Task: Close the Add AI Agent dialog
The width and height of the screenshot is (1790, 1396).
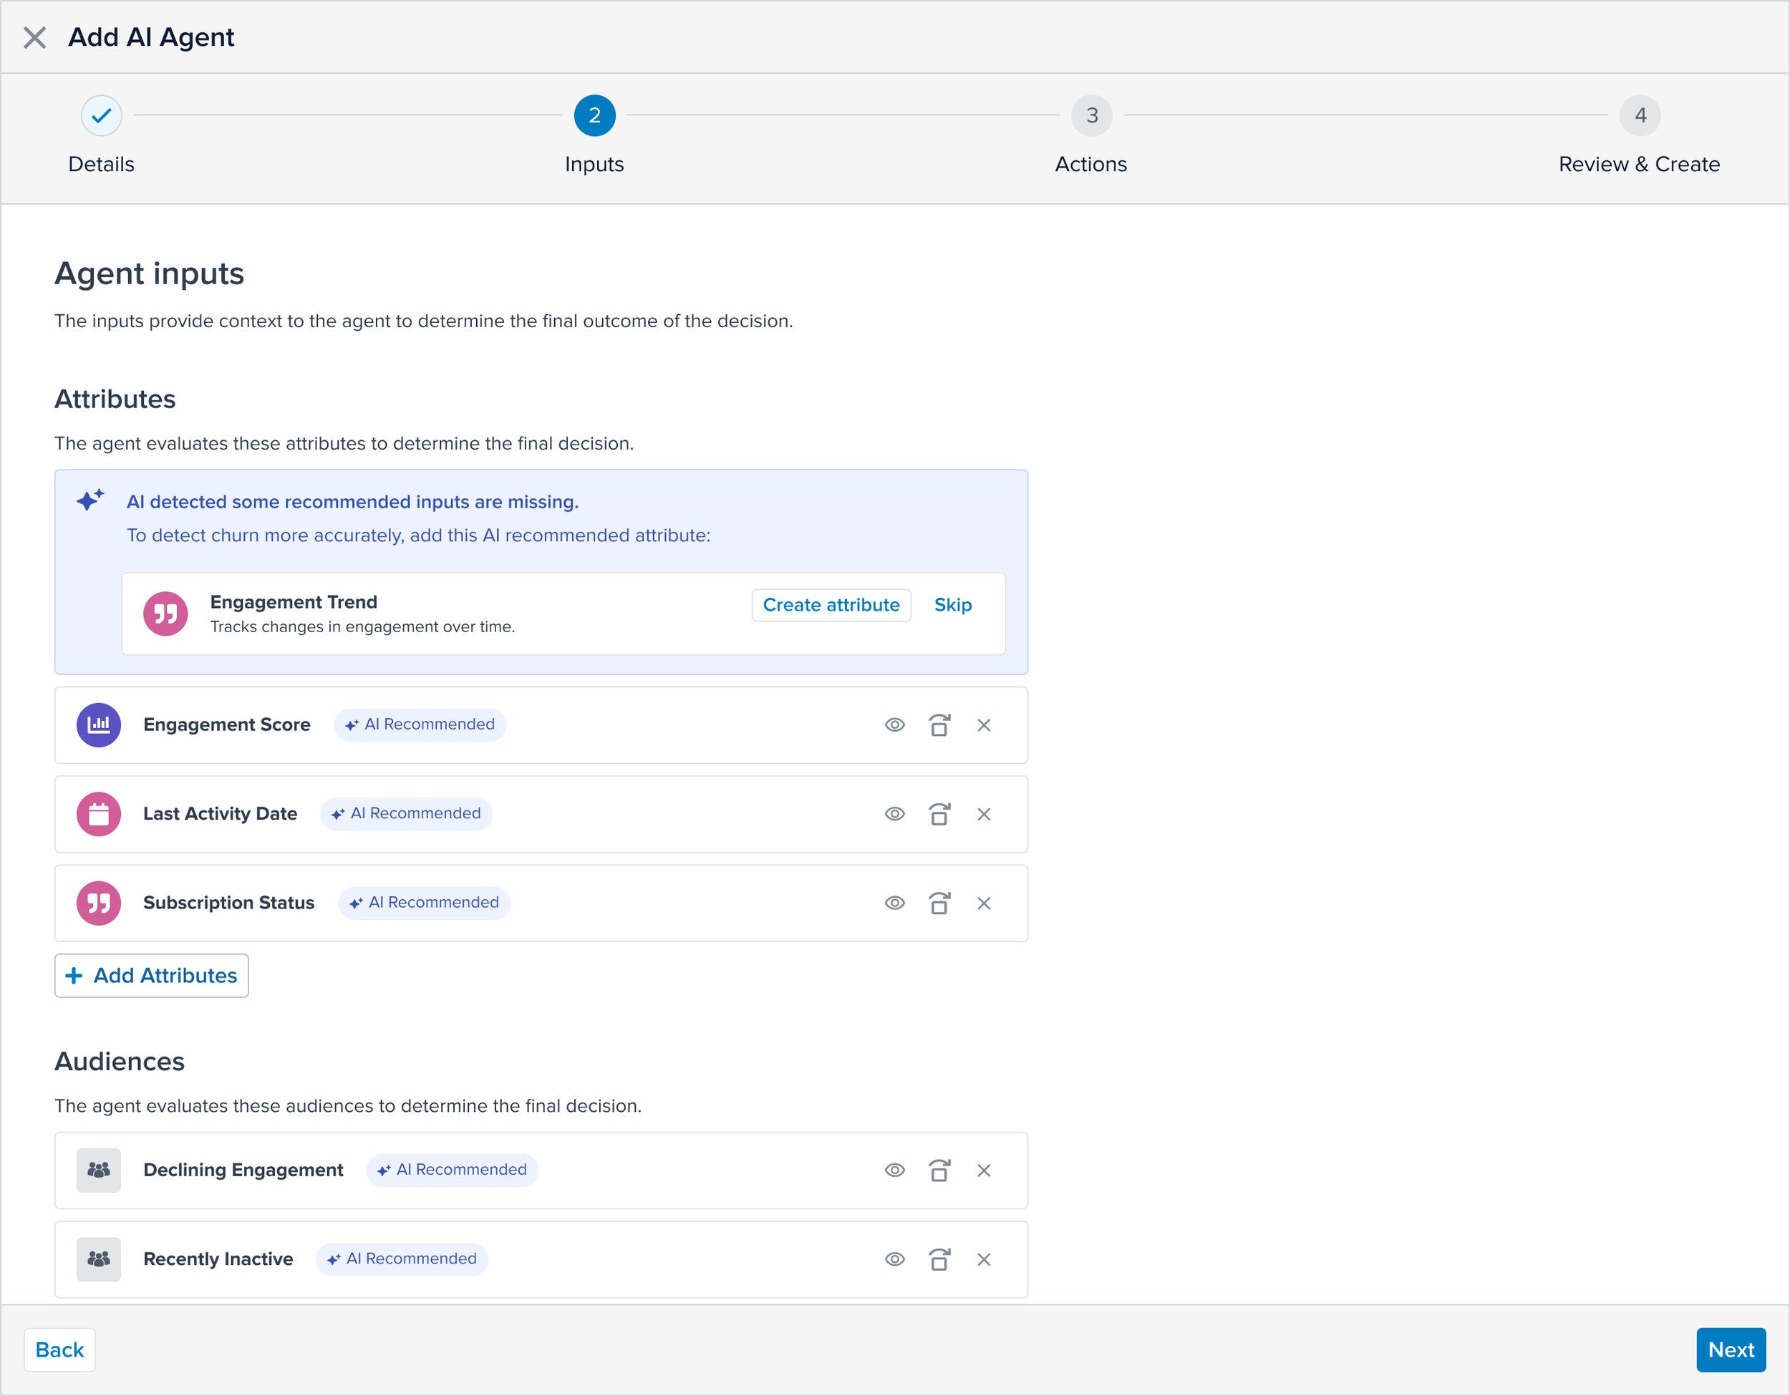Action: tap(34, 37)
